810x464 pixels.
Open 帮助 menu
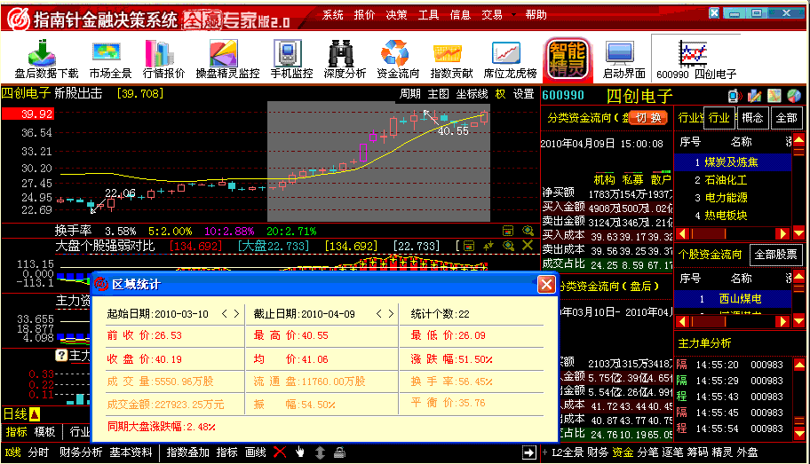tap(536, 15)
